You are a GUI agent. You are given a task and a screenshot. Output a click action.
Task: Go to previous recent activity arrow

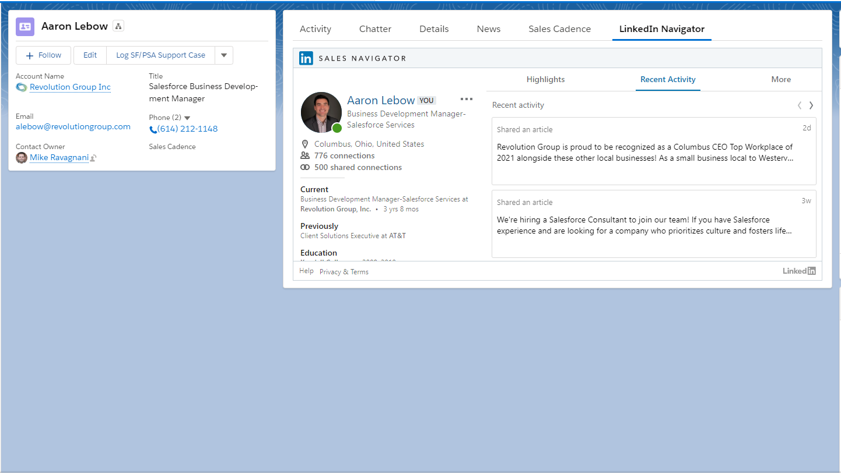pos(800,105)
